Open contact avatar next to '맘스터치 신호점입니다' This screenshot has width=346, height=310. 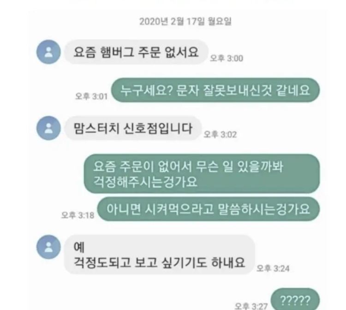pyautogui.click(x=48, y=128)
